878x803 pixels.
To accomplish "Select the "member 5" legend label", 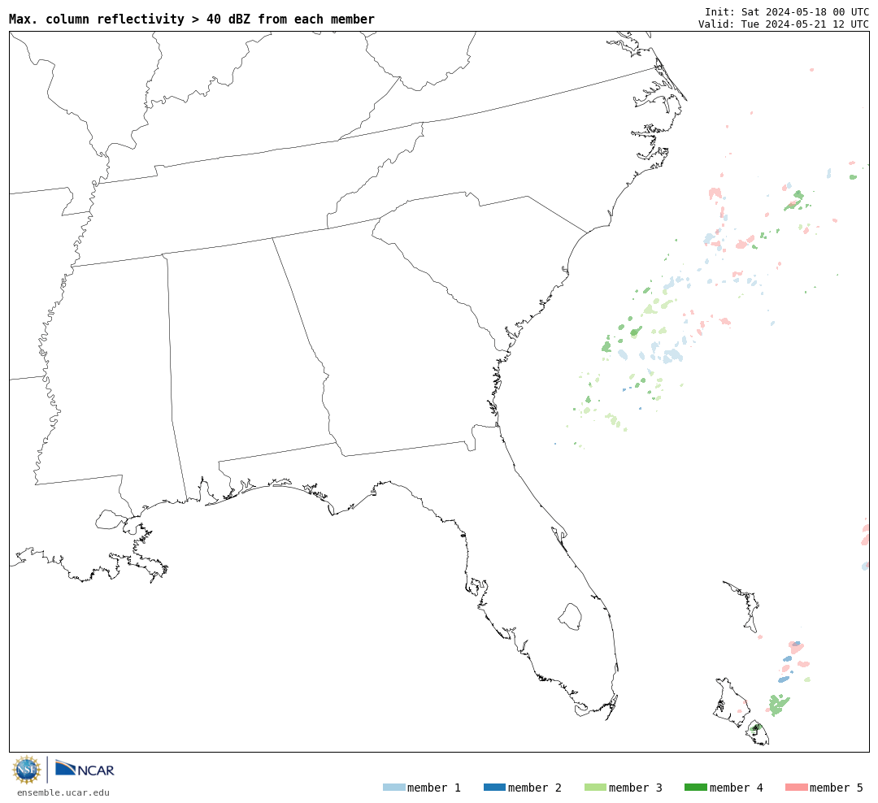I will (837, 788).
